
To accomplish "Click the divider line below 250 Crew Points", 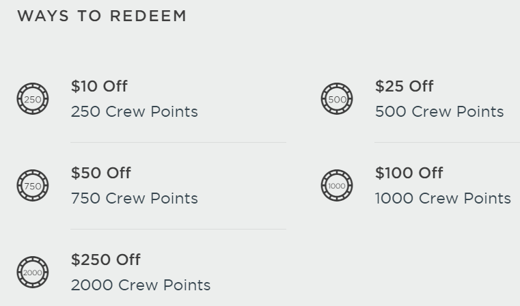I will pos(178,142).
